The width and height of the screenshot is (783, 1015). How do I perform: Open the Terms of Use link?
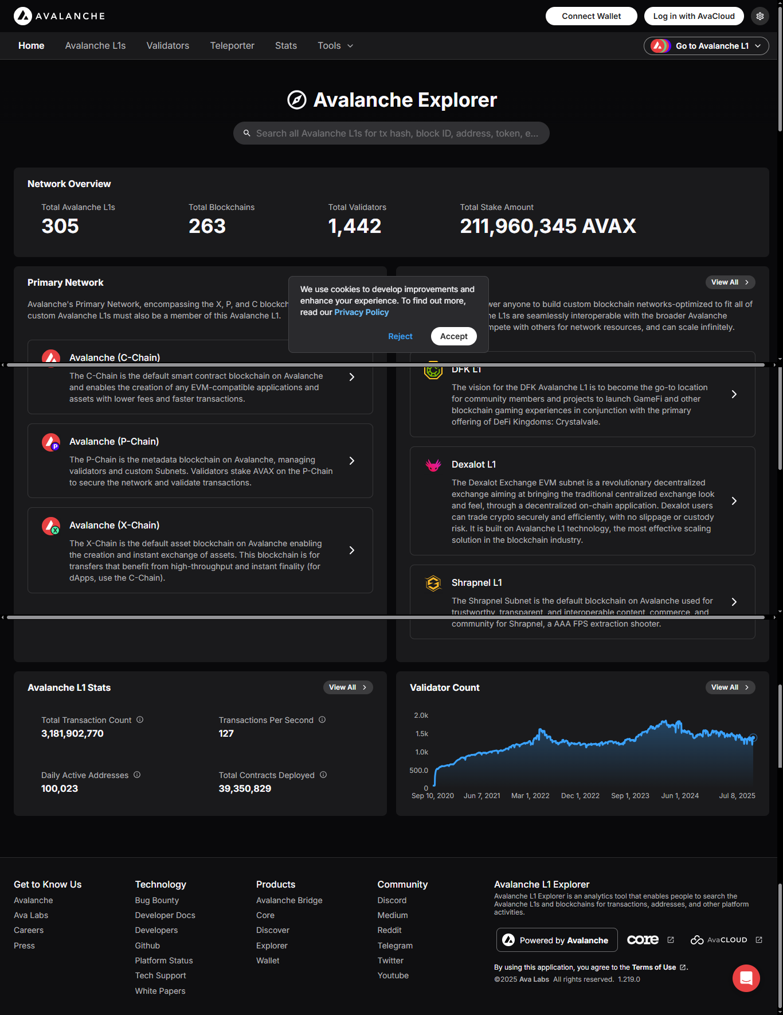point(654,967)
